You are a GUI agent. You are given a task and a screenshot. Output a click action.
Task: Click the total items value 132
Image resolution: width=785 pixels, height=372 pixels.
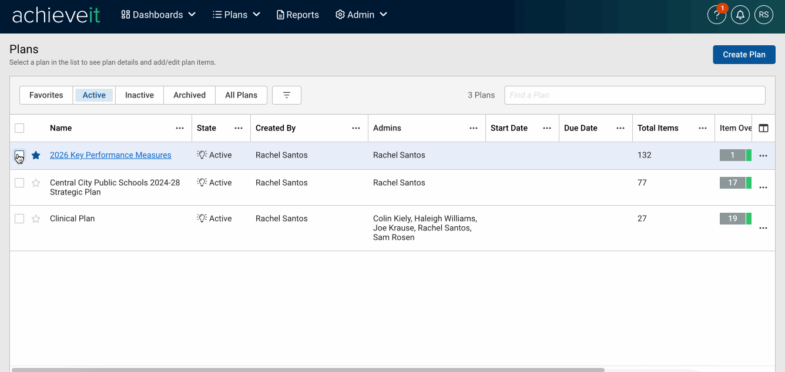click(x=645, y=155)
